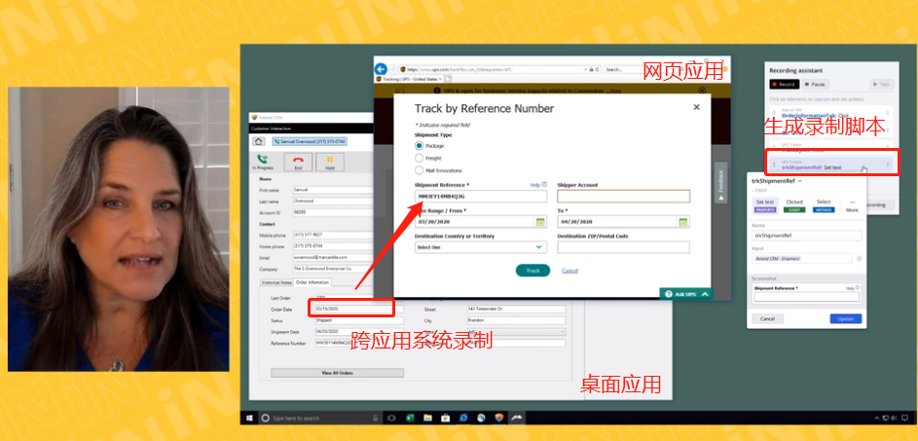
Task: Choose the Select method action
Action: point(824,205)
